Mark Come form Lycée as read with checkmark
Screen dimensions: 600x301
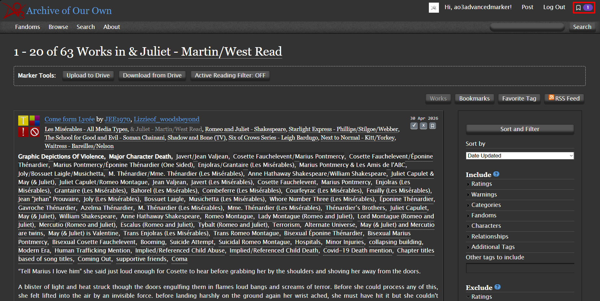[414, 126]
